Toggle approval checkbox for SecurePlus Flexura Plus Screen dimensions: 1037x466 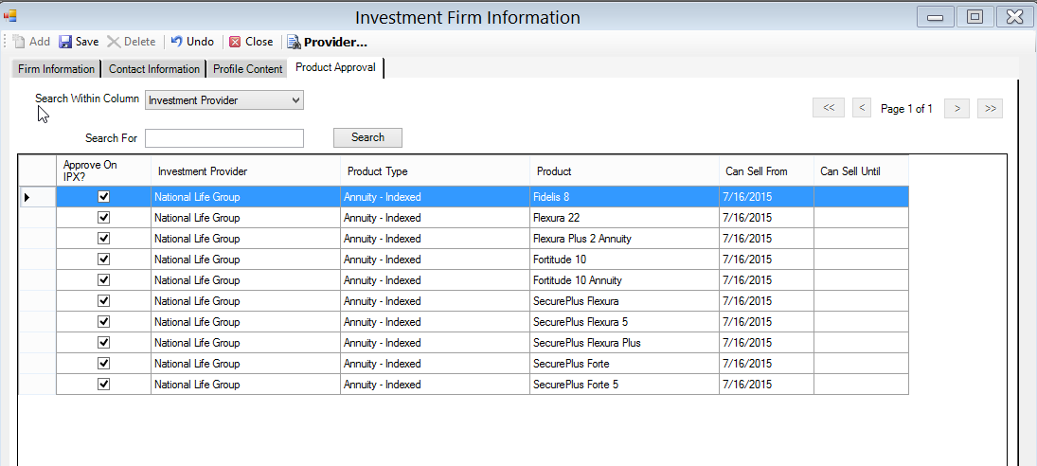pos(103,342)
